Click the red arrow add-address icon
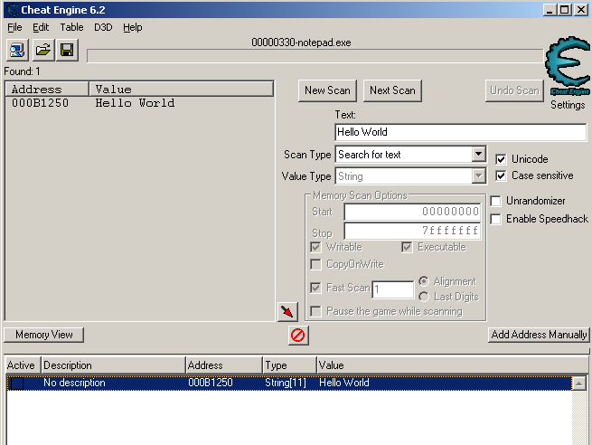This screenshot has width=592, height=445. pyautogui.click(x=287, y=311)
